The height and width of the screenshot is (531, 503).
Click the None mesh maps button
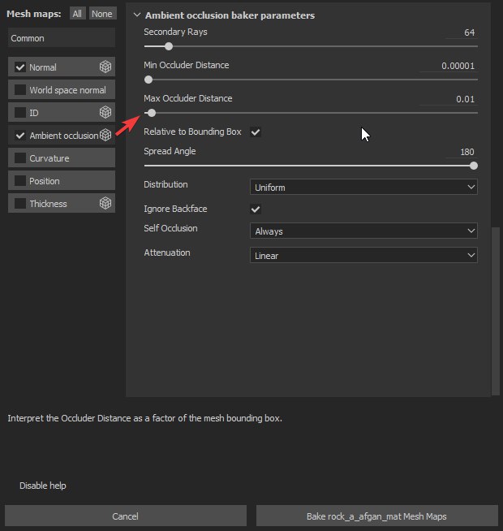[102, 14]
